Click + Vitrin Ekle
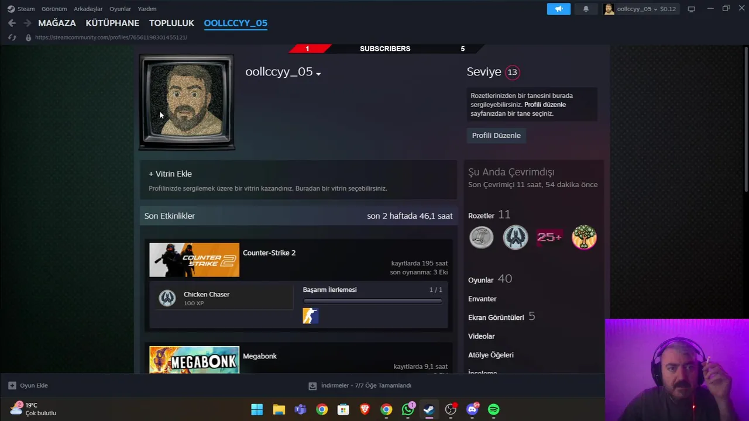Image resolution: width=749 pixels, height=421 pixels. pyautogui.click(x=170, y=174)
